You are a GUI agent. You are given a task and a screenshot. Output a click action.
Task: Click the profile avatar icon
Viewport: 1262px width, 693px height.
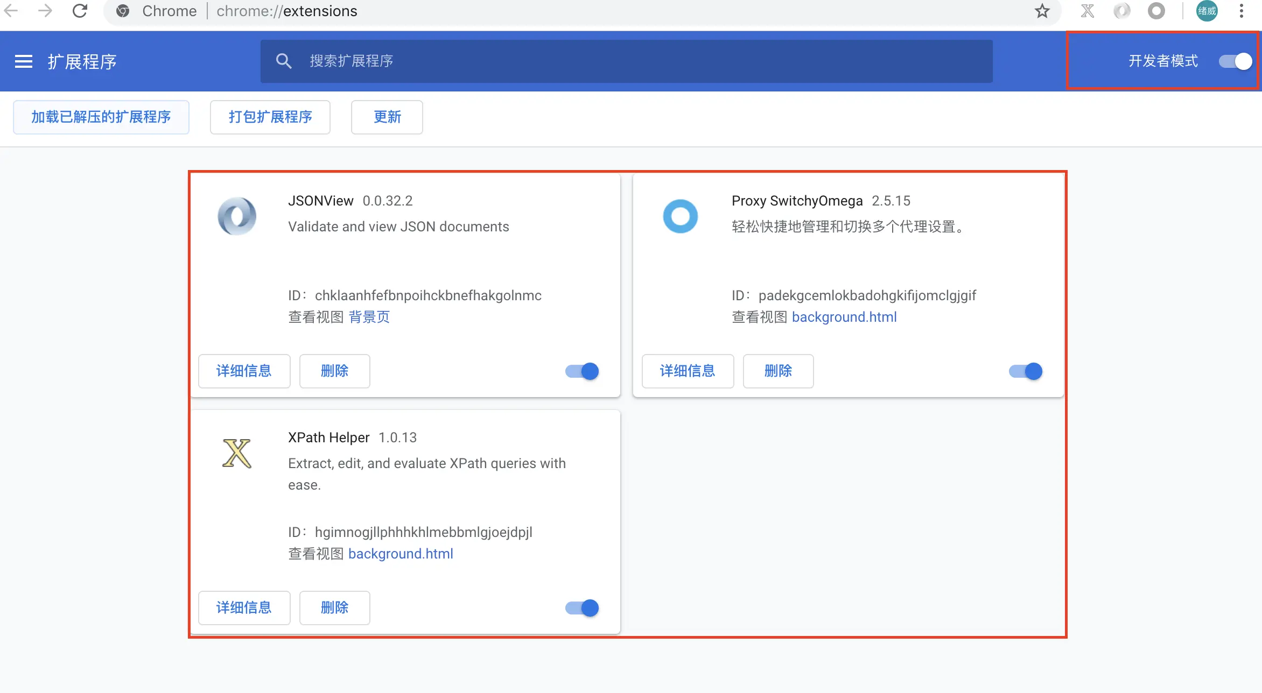1207,11
